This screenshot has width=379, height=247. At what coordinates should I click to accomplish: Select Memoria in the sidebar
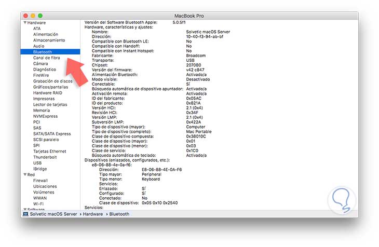pyautogui.click(x=42, y=110)
